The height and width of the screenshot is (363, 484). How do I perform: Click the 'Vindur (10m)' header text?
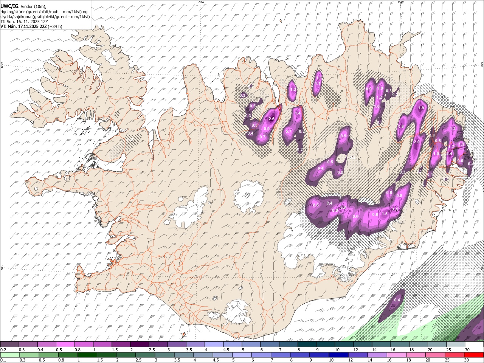coord(33,6)
